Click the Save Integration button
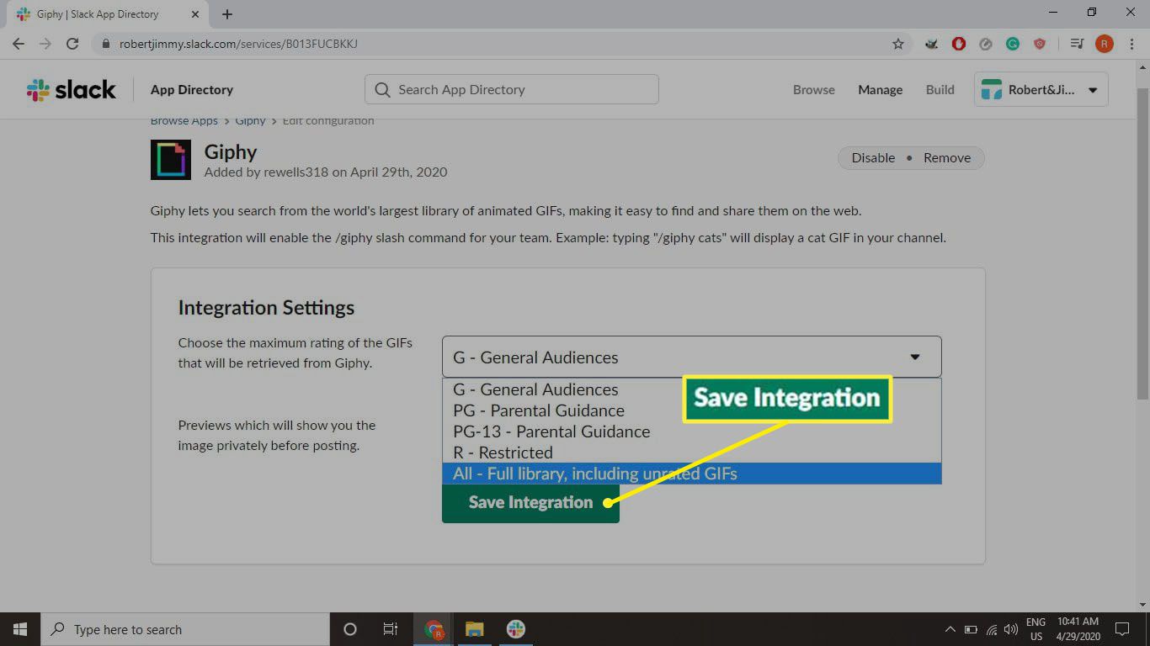Image resolution: width=1150 pixels, height=646 pixels. (530, 502)
